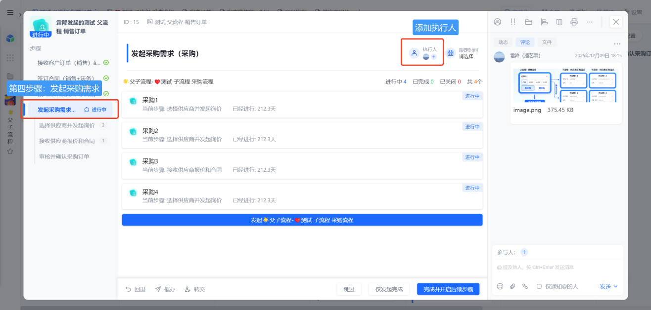This screenshot has height=310, width=651.
Task: Filter by 进行中 4 count
Action: (x=396, y=81)
